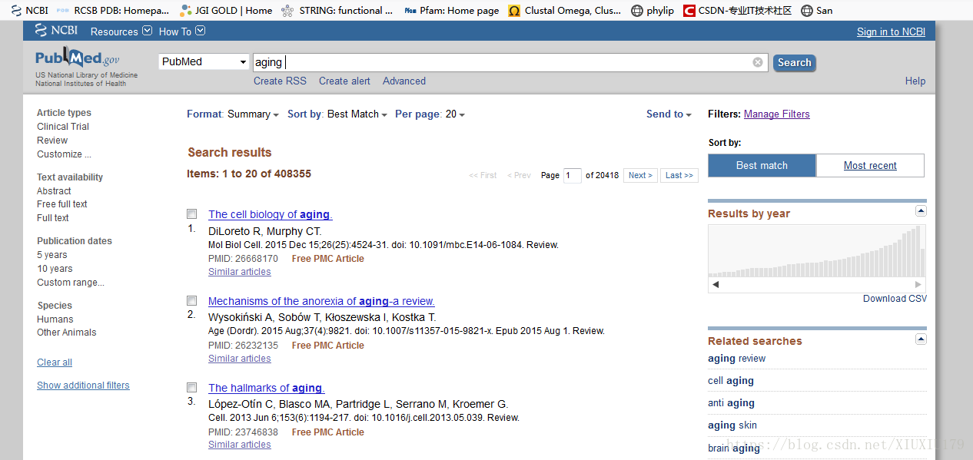973x460 pixels.
Task: Click Sign in to NCBI
Action: (891, 31)
